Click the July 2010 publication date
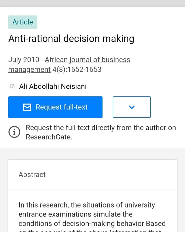Viewport: 185px width, 232px height. pos(24,60)
